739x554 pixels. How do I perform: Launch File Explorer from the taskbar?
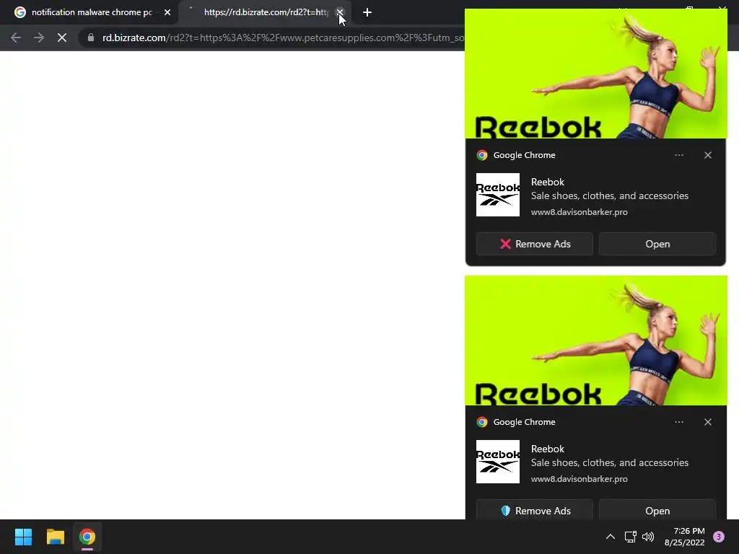pyautogui.click(x=55, y=537)
